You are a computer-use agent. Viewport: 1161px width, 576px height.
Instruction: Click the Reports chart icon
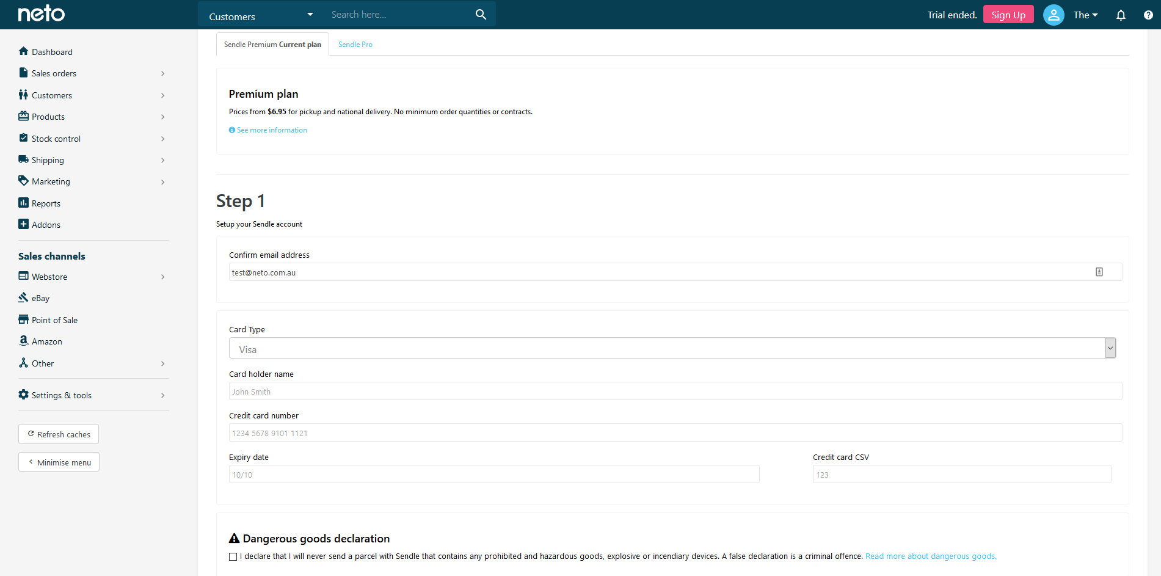pos(23,203)
